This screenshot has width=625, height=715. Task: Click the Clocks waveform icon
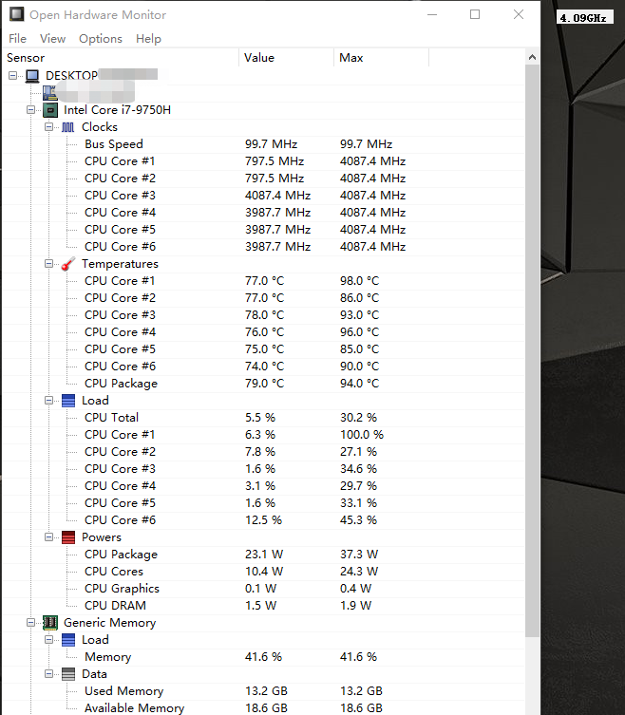click(68, 127)
